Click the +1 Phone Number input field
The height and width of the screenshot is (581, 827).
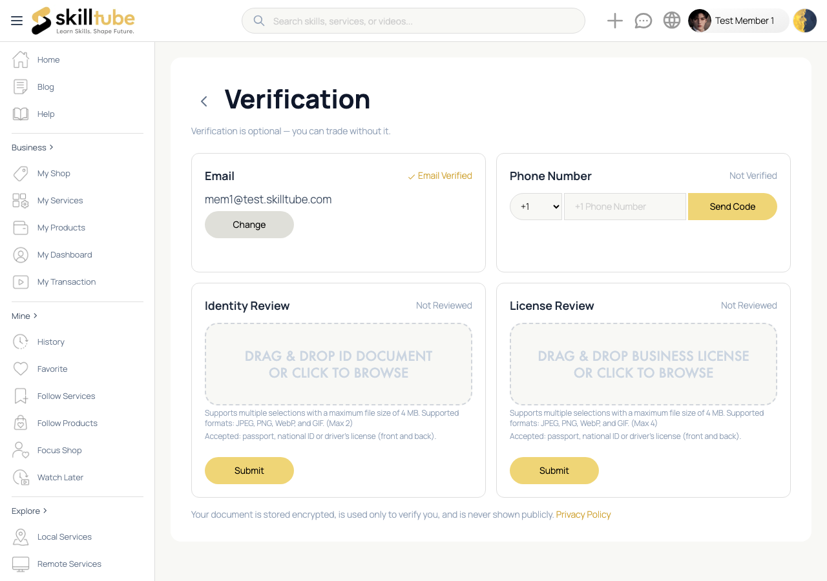click(625, 207)
